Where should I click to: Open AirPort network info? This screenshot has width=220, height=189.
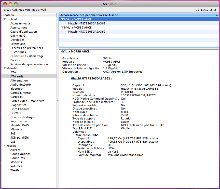click(15, 150)
